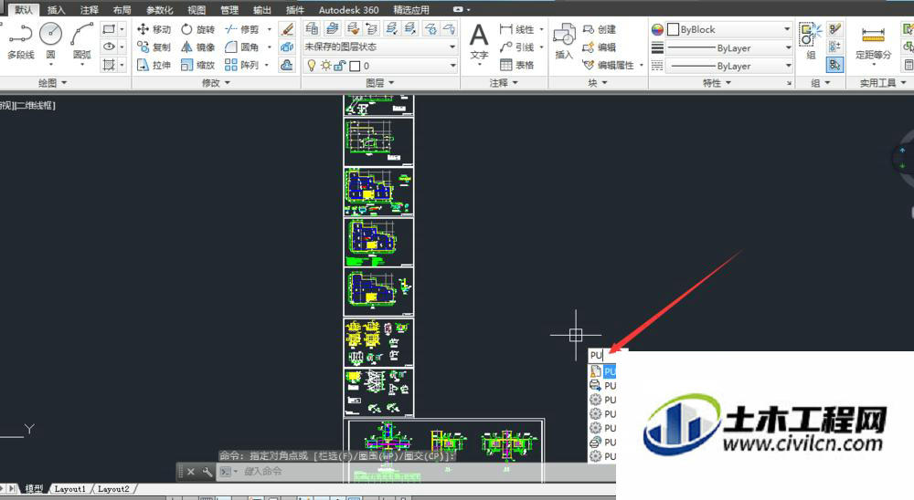Expand the Layers (图层) panel
The width and height of the screenshot is (914, 500).
pyautogui.click(x=380, y=83)
